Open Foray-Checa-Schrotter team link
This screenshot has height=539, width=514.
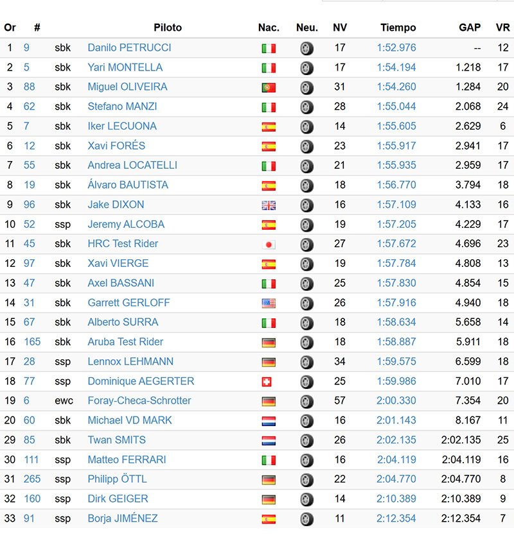[139, 400]
